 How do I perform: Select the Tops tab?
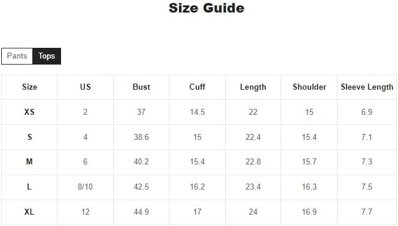coord(47,56)
